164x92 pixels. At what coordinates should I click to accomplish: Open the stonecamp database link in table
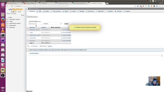point(32,41)
